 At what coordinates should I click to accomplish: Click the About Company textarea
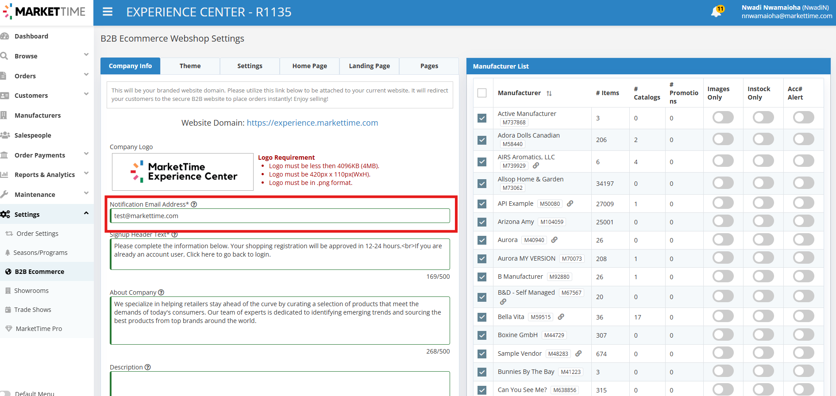280,321
